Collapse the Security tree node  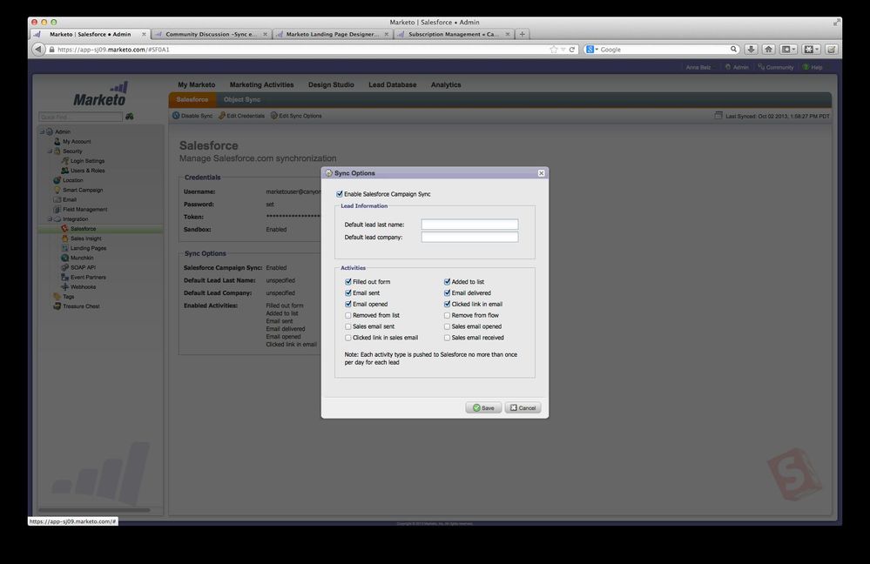50,151
